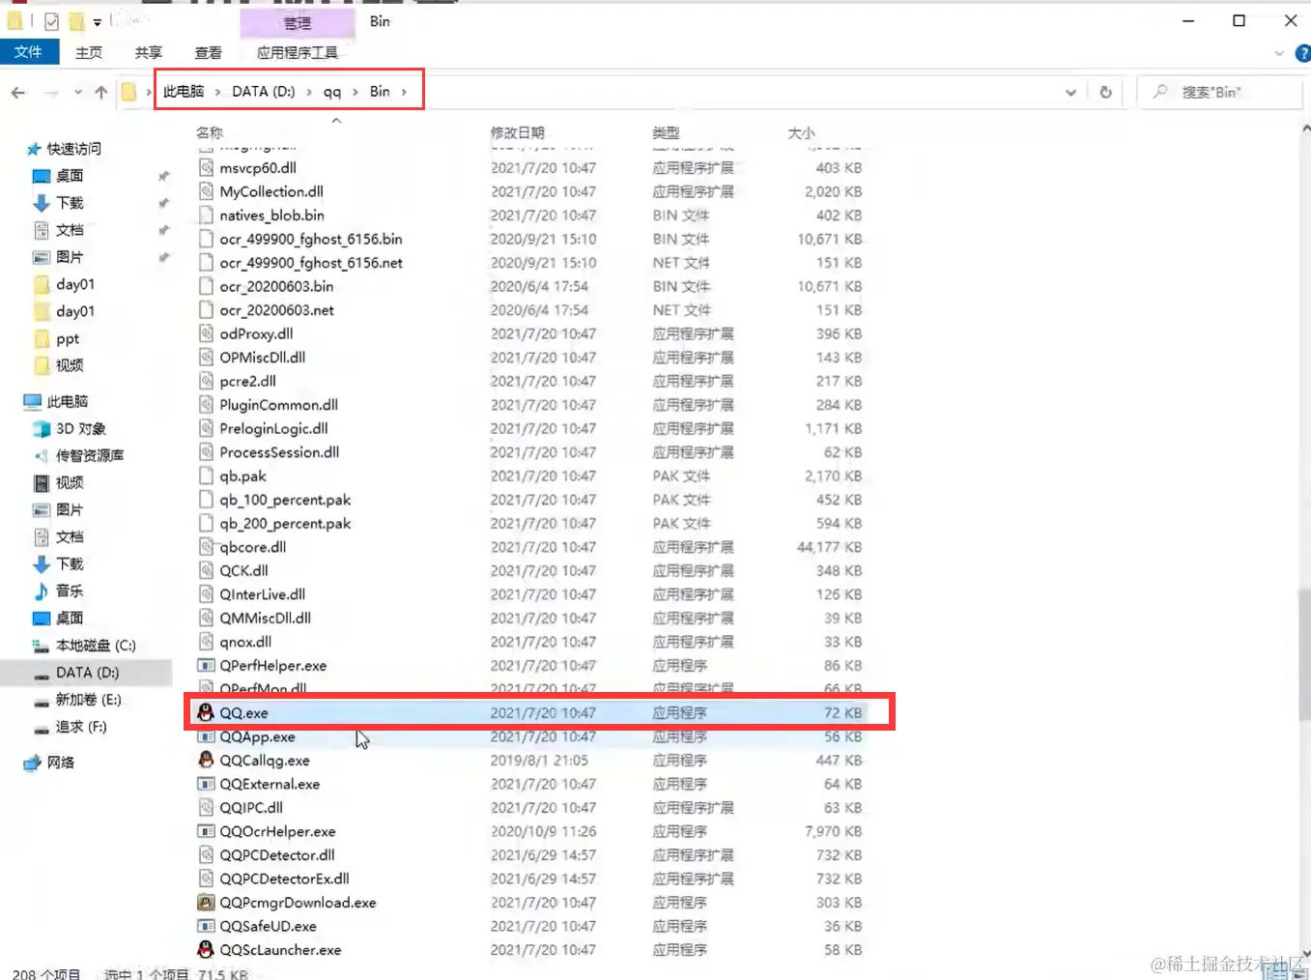1311x980 pixels.
Task: Select the file qbcore.dll
Action: [252, 546]
